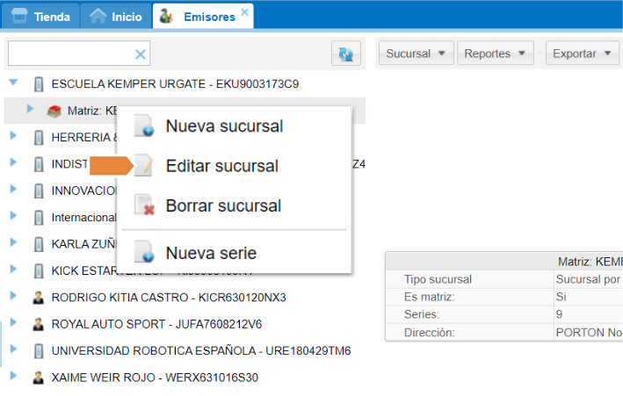Click the Nueva serie document icon

145,254
